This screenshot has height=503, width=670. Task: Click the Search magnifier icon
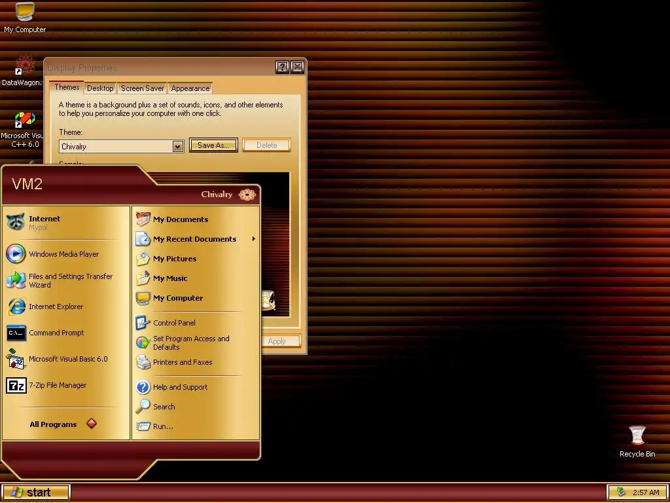click(x=143, y=406)
